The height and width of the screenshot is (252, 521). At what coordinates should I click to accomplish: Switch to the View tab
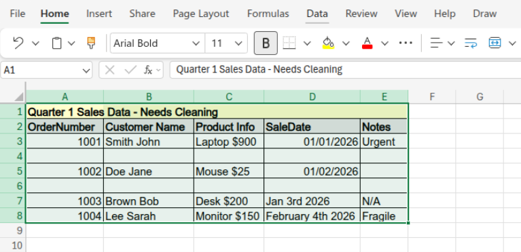406,14
